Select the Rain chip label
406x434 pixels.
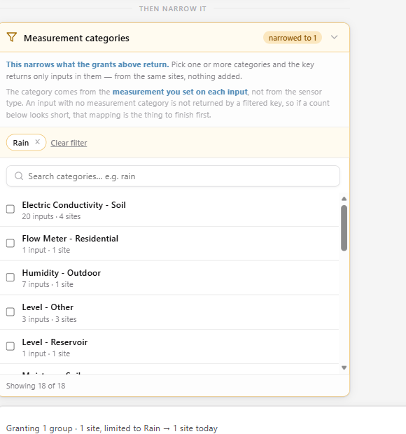(21, 143)
